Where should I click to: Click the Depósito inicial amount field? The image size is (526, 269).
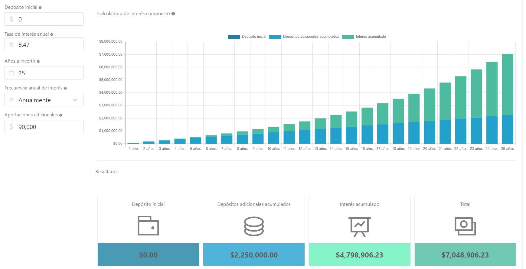click(48, 19)
